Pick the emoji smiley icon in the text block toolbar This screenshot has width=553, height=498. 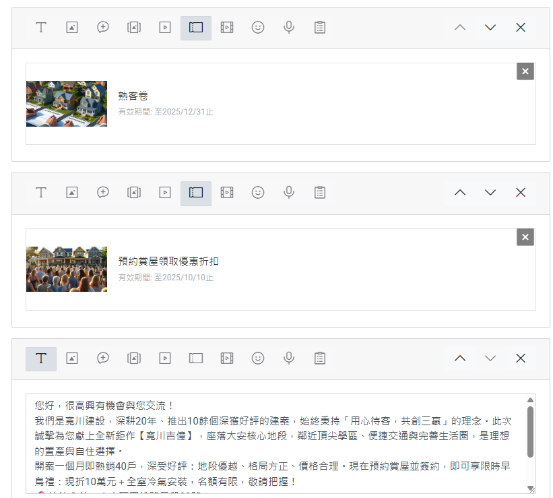click(258, 359)
